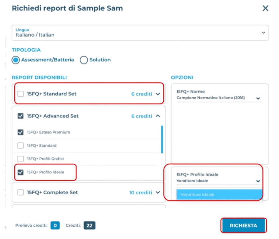
Task: Close the Richiedi report dialog
Action: click(265, 8)
